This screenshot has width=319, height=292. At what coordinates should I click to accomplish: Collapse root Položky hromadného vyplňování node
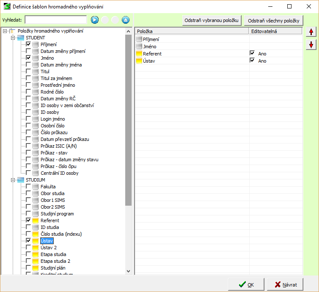click(5, 31)
